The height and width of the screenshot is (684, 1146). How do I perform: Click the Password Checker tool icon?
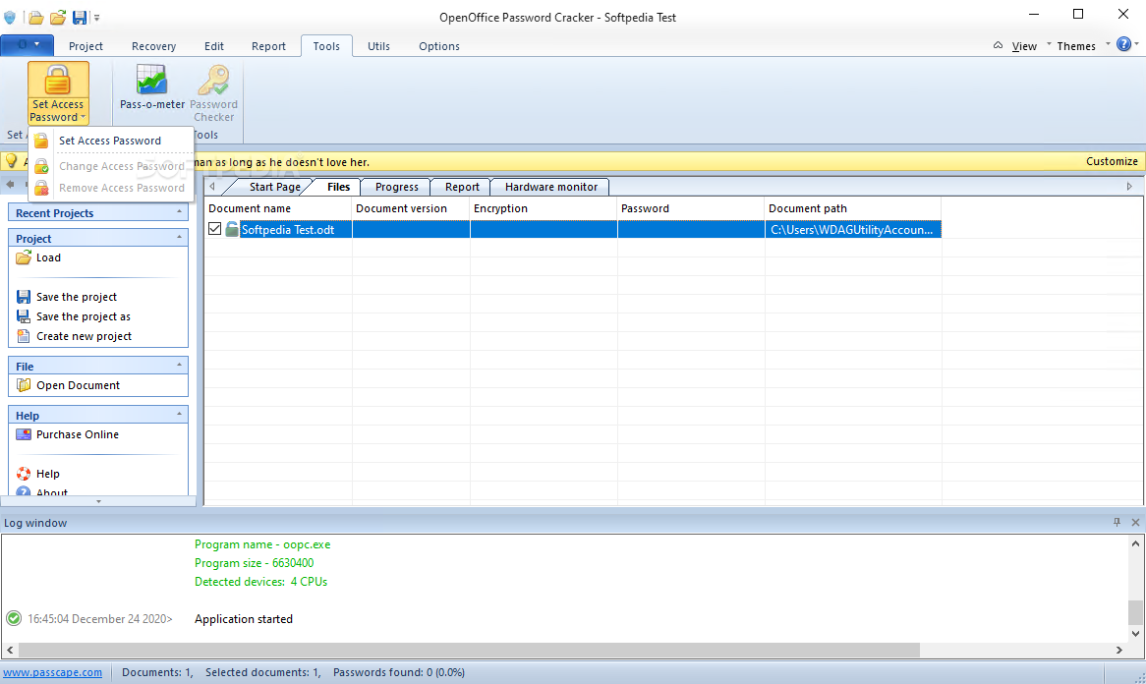pos(213,81)
